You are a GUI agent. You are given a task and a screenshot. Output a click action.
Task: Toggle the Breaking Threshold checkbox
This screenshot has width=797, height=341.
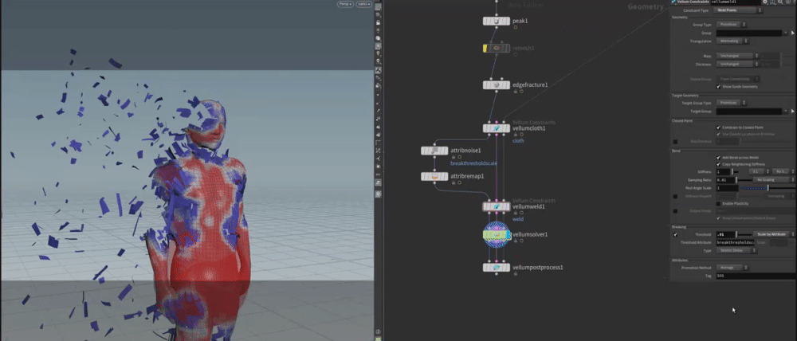tap(676, 235)
